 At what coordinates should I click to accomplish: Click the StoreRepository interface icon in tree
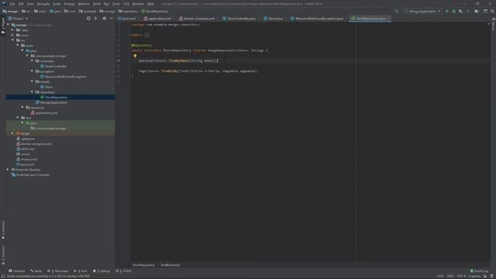click(x=42, y=97)
